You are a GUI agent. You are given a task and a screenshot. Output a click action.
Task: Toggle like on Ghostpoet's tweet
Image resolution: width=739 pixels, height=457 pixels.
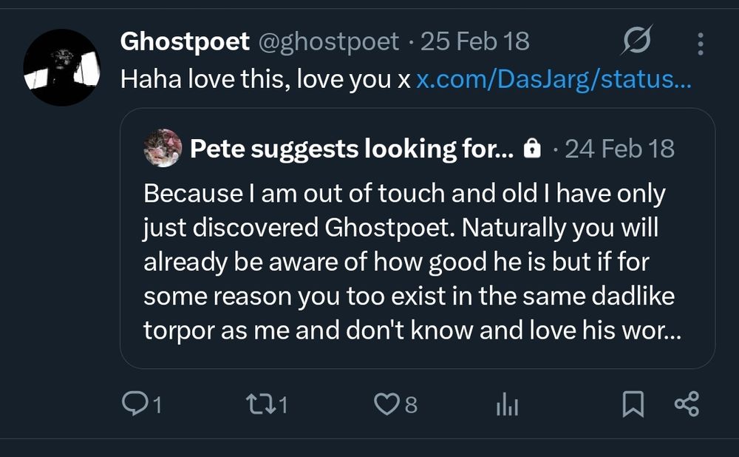tap(386, 403)
